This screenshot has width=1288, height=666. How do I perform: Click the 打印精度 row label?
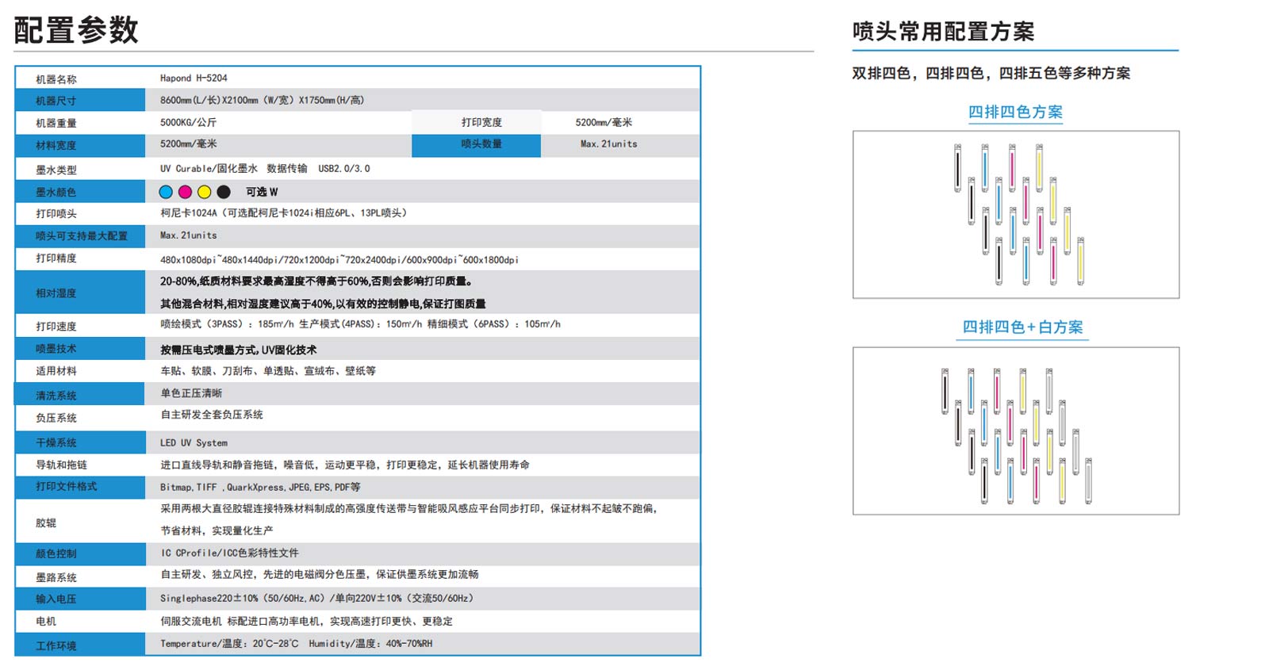(x=56, y=258)
